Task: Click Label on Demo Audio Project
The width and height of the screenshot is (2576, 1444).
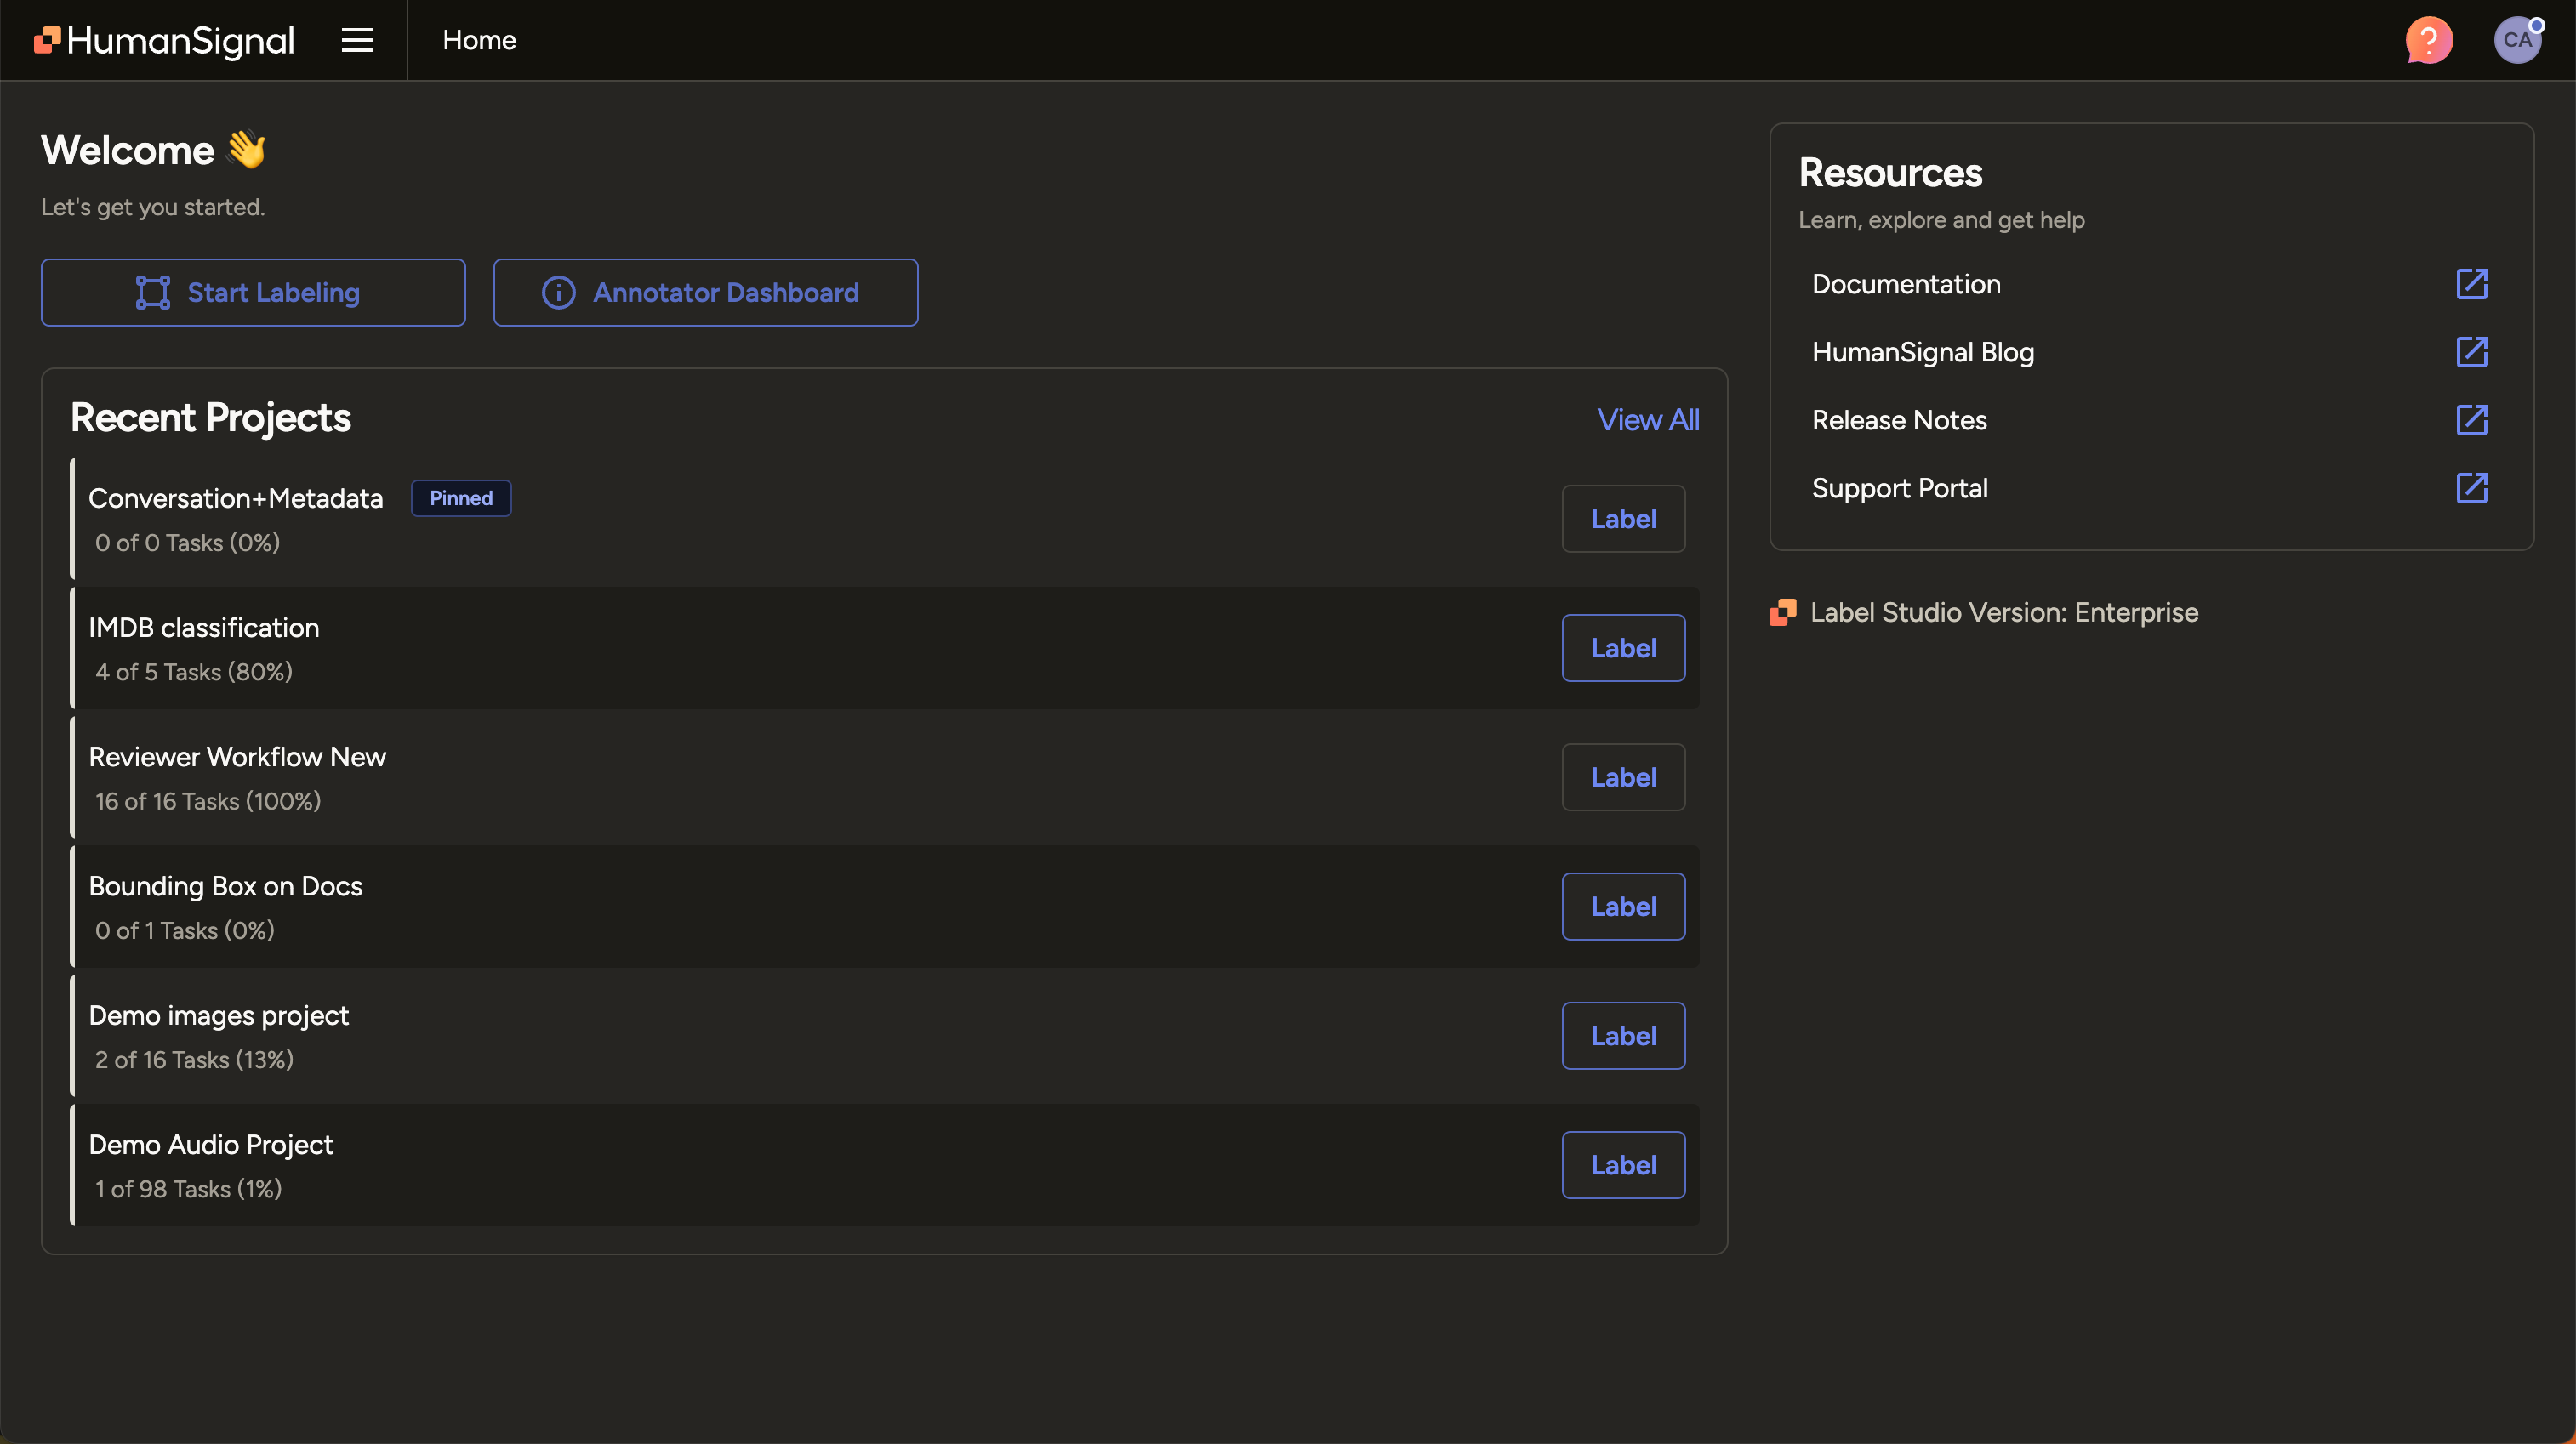Action: 1623,1164
